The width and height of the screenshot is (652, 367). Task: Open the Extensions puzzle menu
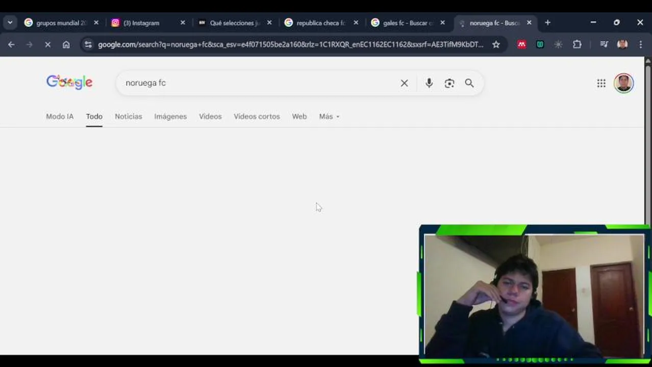point(577,45)
